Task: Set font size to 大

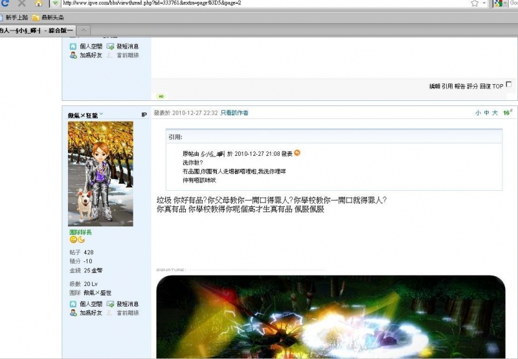Action: [495, 113]
